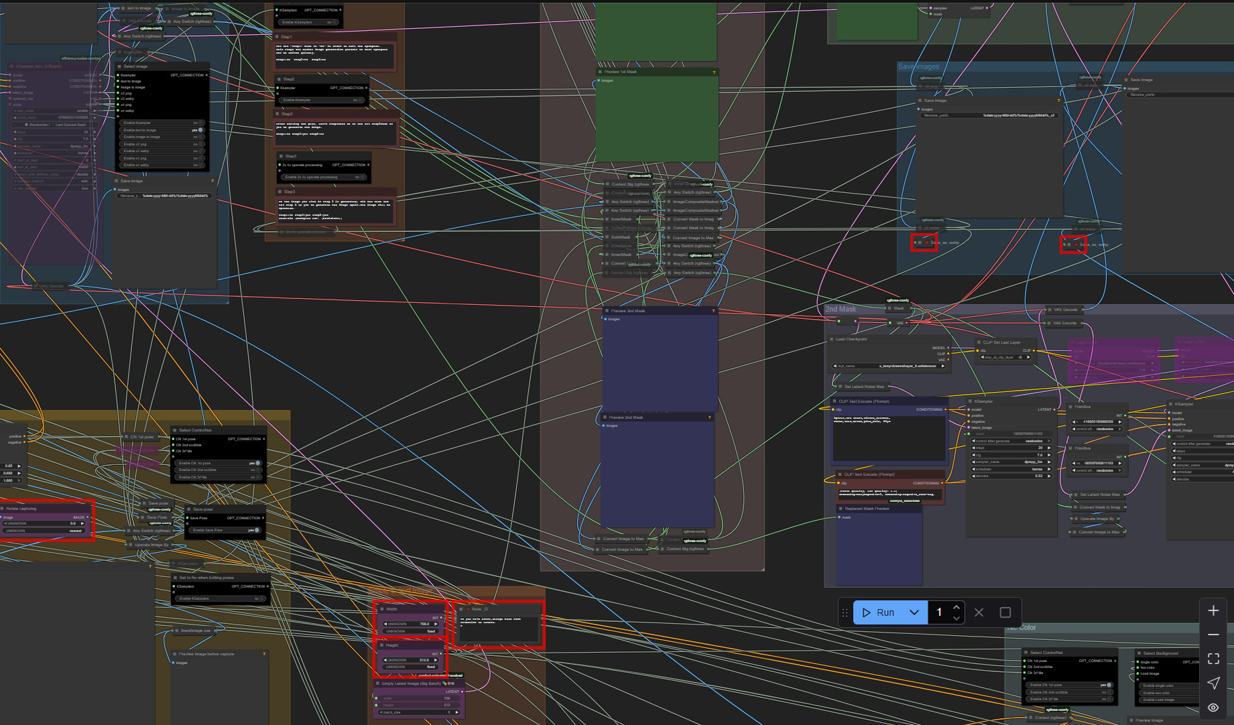This screenshot has width=1234, height=725.
Task: Toggle Enable CN 2nd scribble in yellow group
Action: click(x=219, y=470)
